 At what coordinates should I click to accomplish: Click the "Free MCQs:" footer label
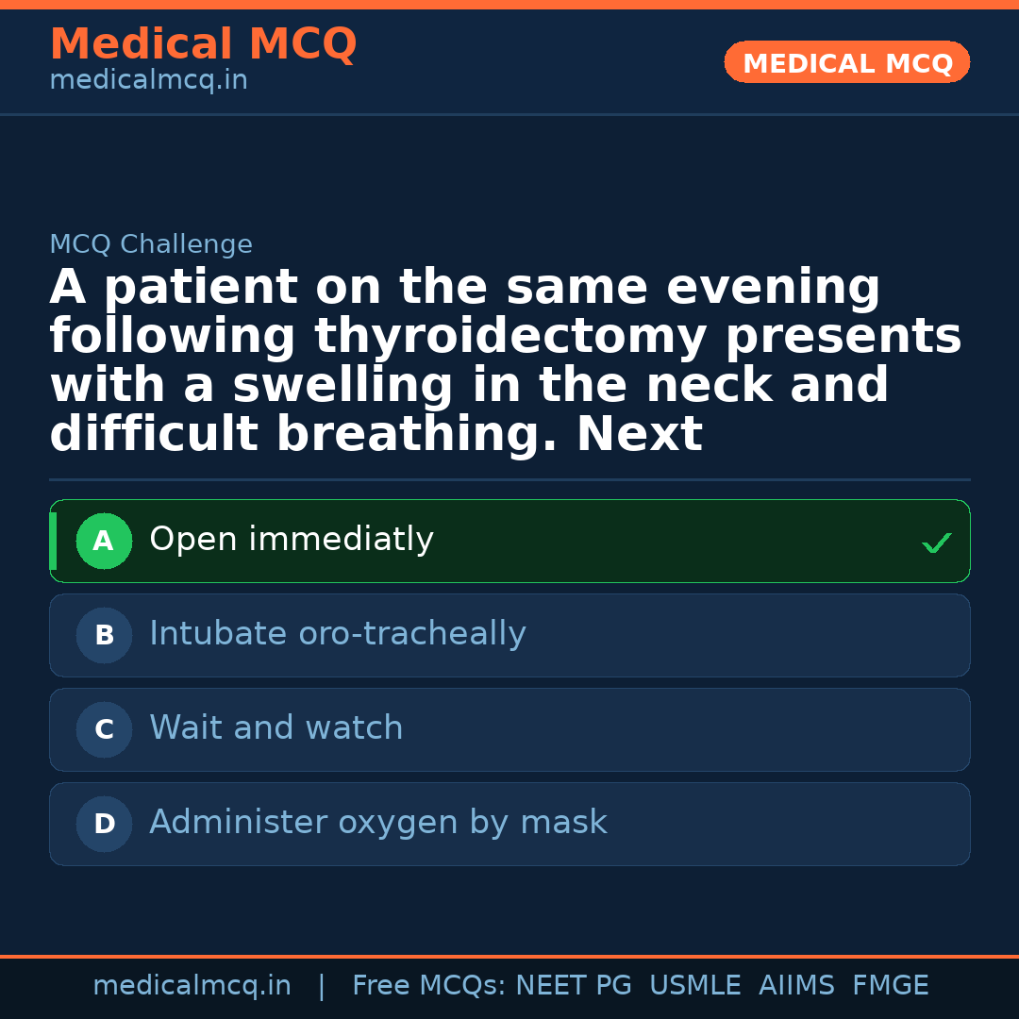[429, 986]
